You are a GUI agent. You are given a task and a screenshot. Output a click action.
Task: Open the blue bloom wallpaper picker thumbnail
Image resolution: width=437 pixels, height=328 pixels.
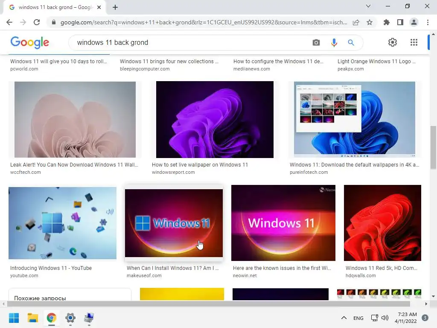click(x=355, y=120)
